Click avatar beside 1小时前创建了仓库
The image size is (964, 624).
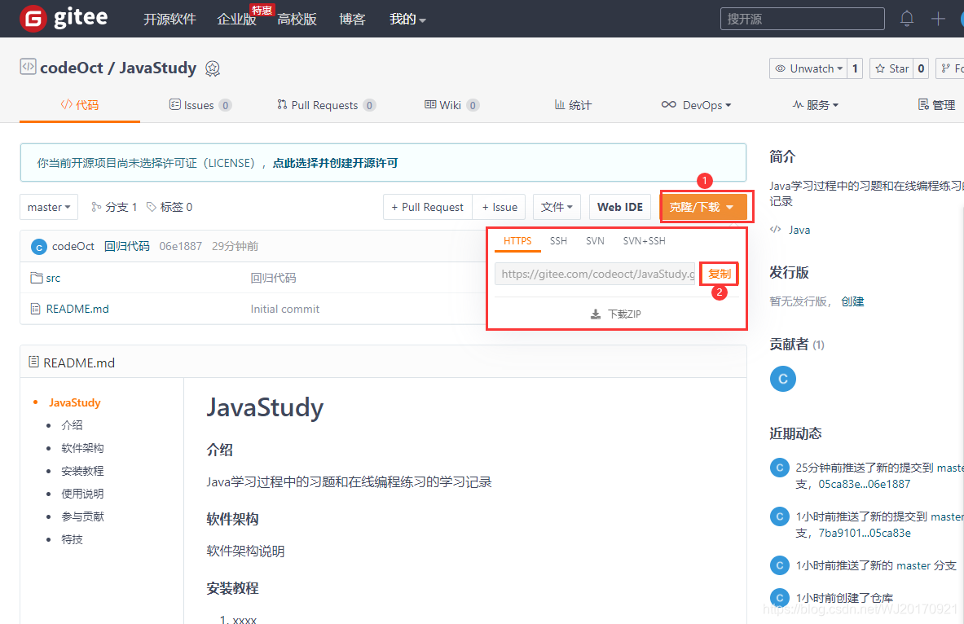tap(780, 597)
